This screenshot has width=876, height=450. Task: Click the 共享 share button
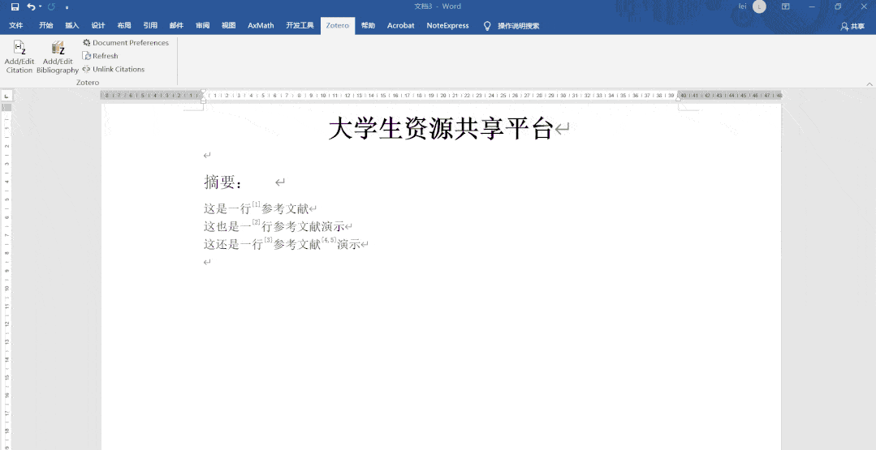pyautogui.click(x=852, y=26)
